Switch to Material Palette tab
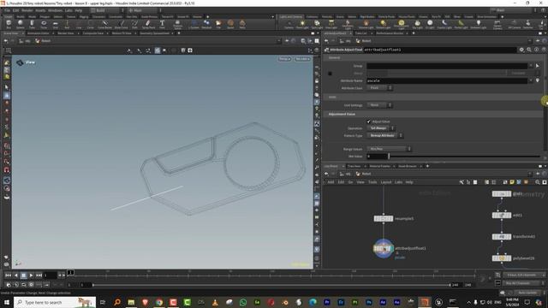 (x=380, y=166)
